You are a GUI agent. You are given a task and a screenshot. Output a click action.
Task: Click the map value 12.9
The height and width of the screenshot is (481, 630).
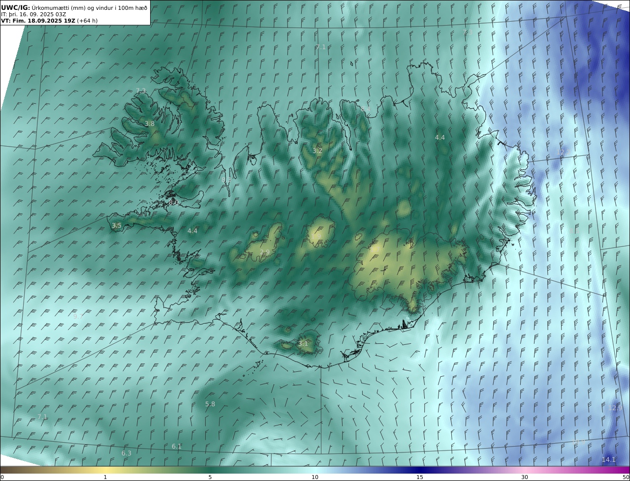pos(615,408)
